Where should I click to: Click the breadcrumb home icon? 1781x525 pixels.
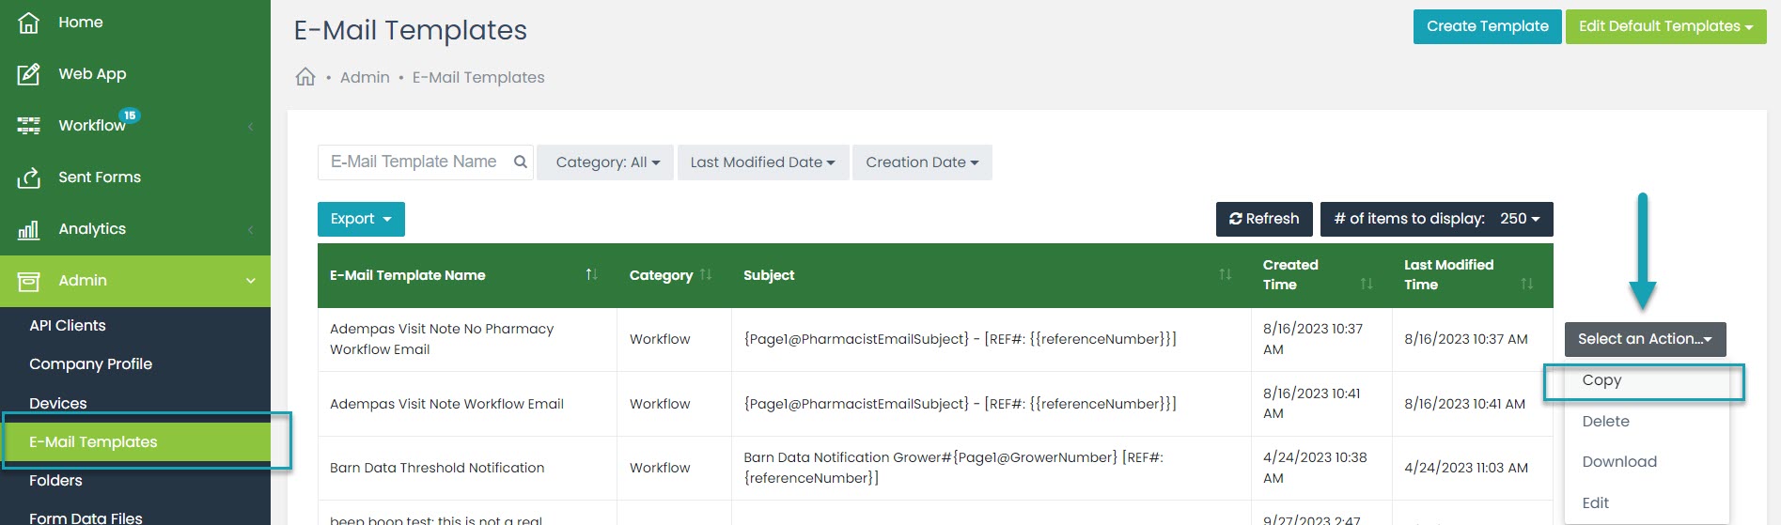click(x=305, y=77)
